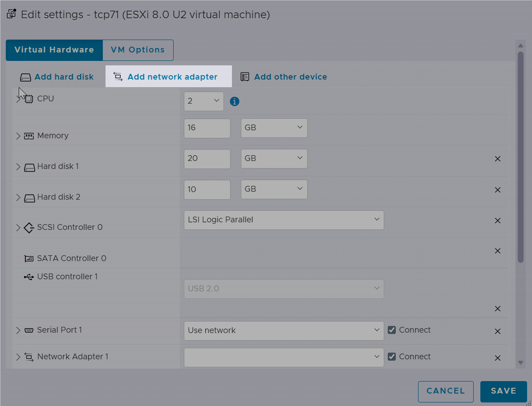Switch to the VM Options tab
The width and height of the screenshot is (532, 406).
click(138, 50)
